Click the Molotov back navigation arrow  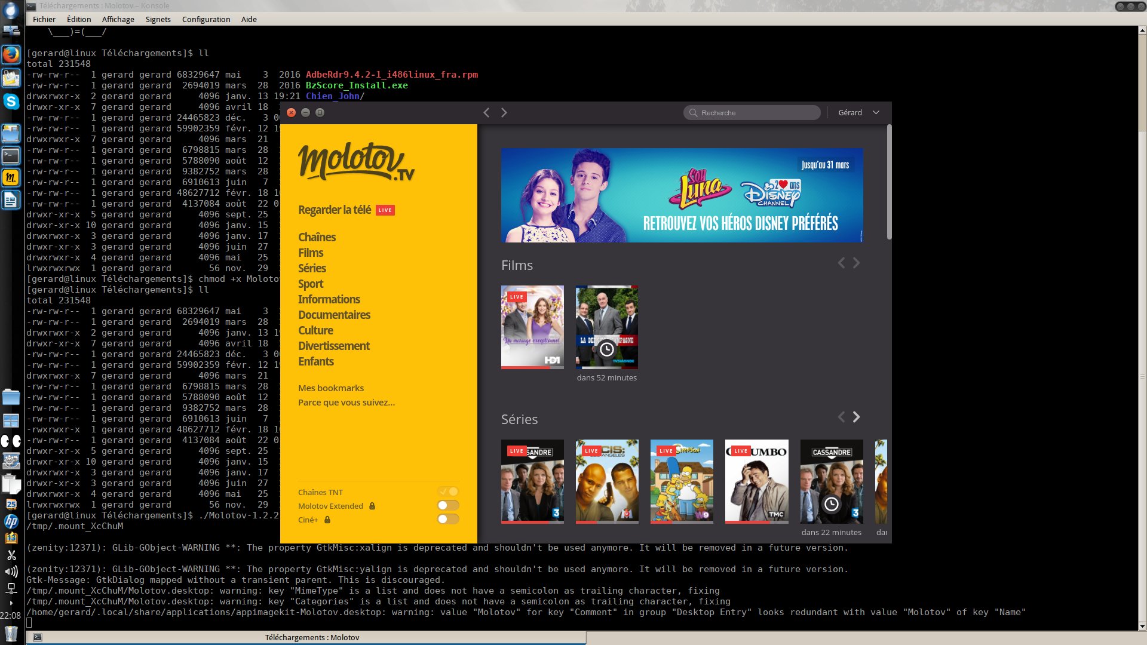[x=486, y=113]
